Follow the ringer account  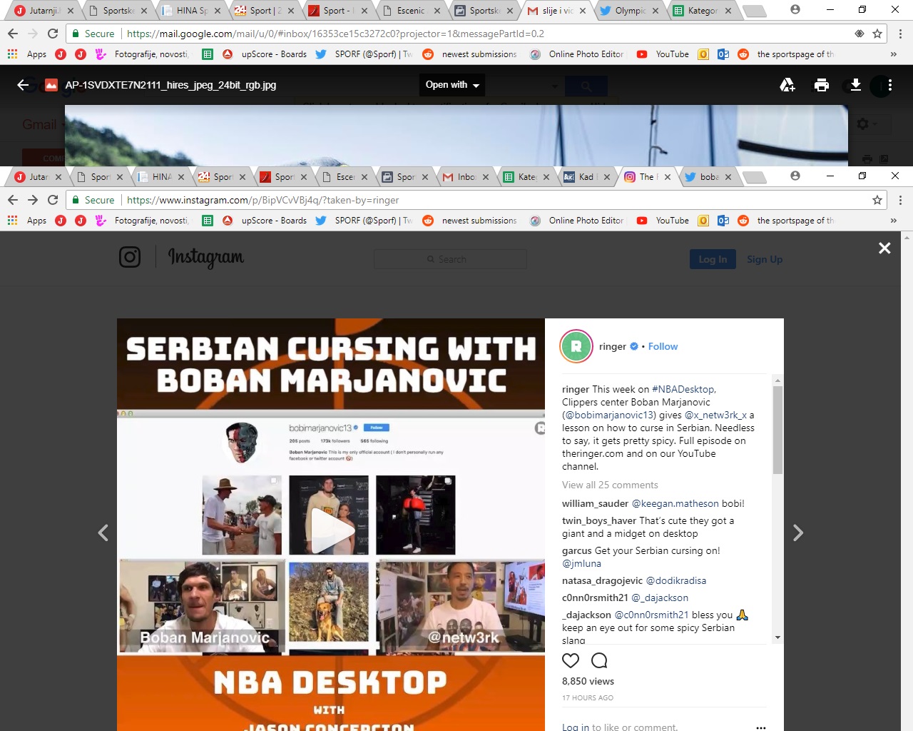click(x=663, y=346)
